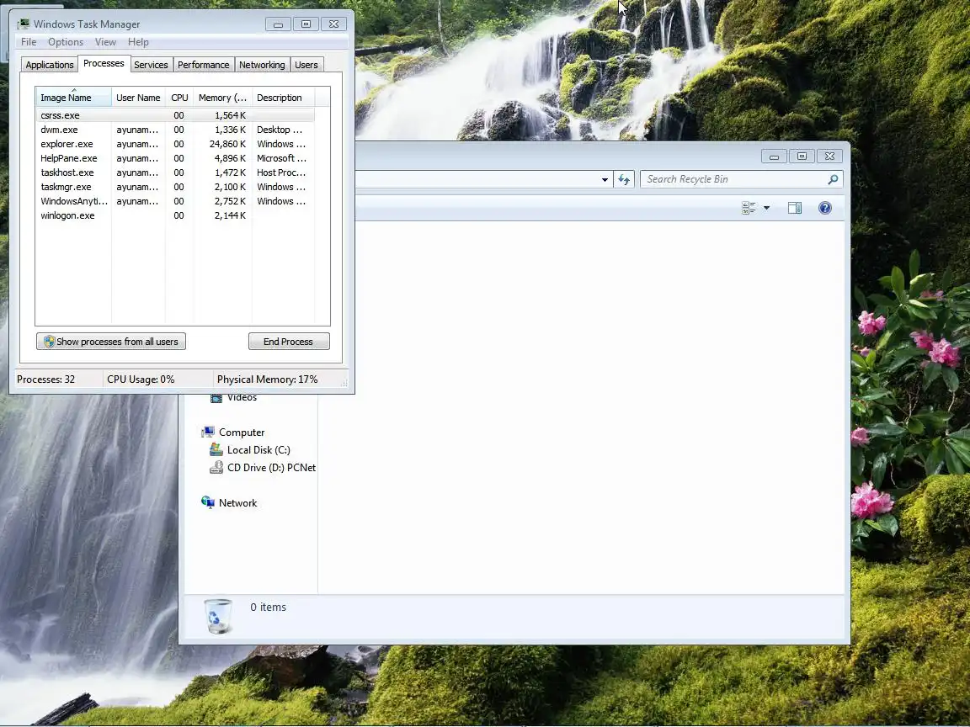Click the Recycle Bin icon in details pane

pyautogui.click(x=218, y=616)
